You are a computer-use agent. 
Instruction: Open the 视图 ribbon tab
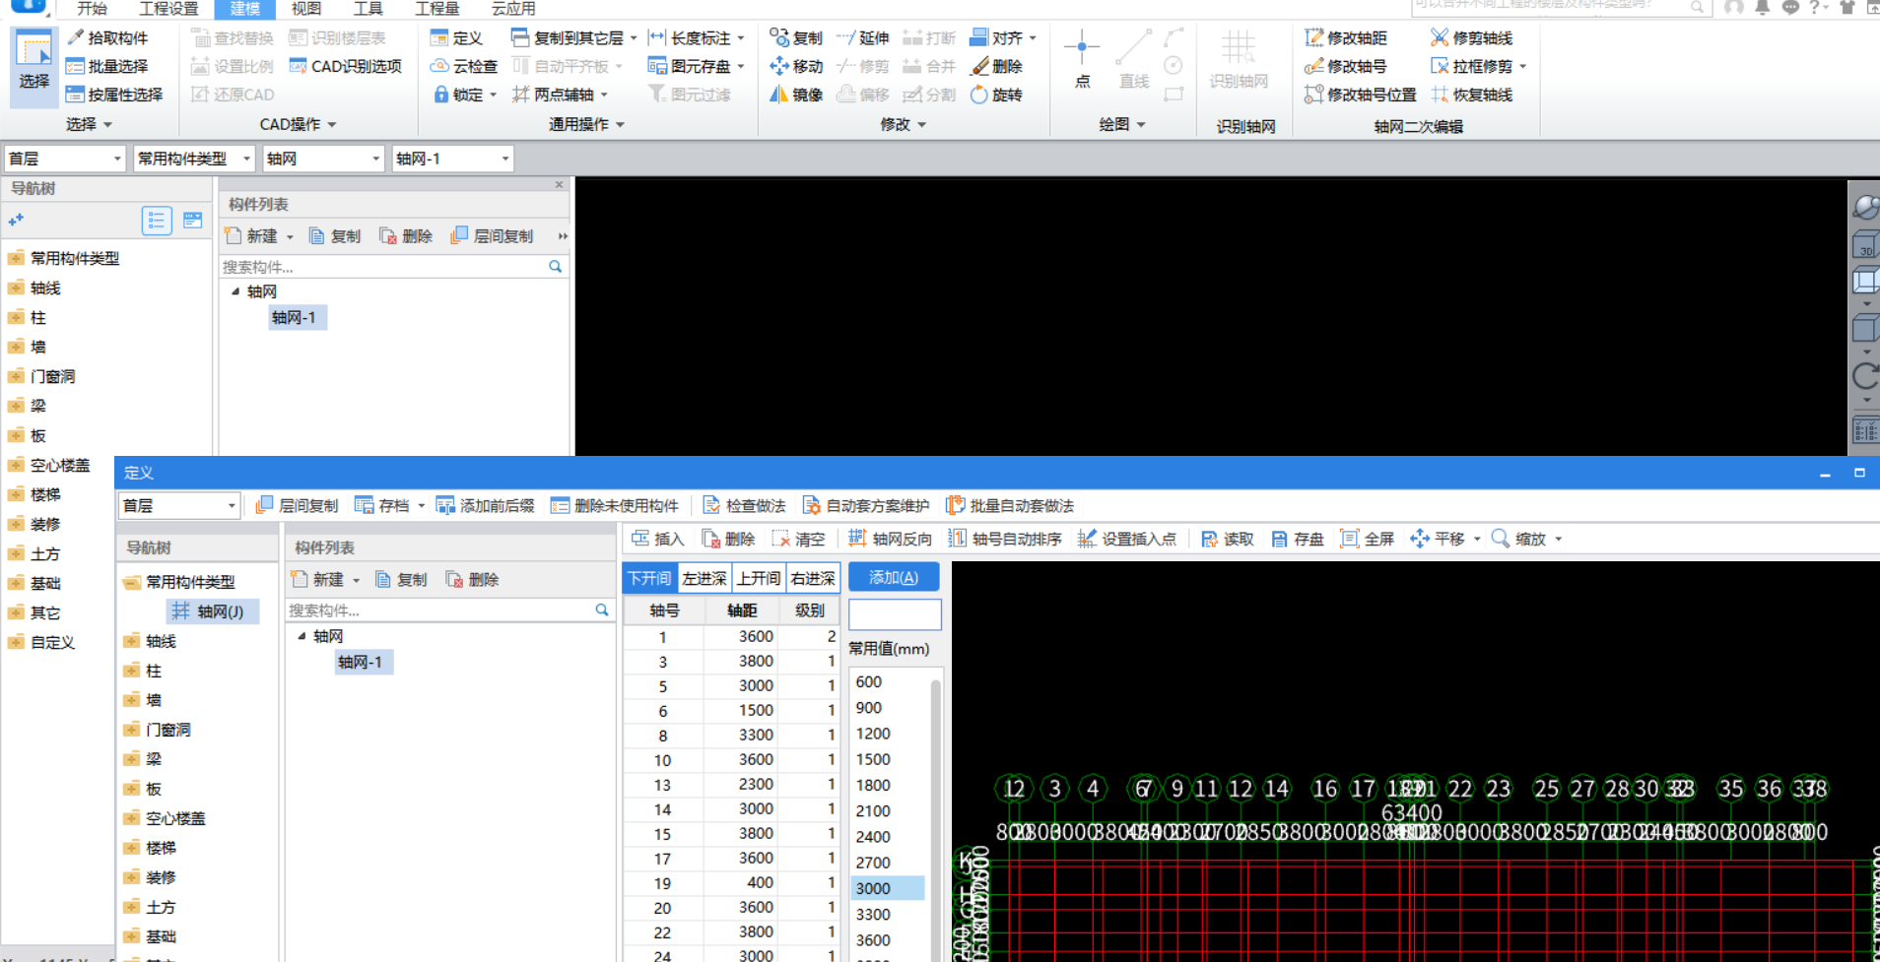pos(306,9)
